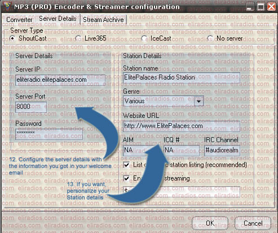Focus the Server IP field

pos(60,80)
